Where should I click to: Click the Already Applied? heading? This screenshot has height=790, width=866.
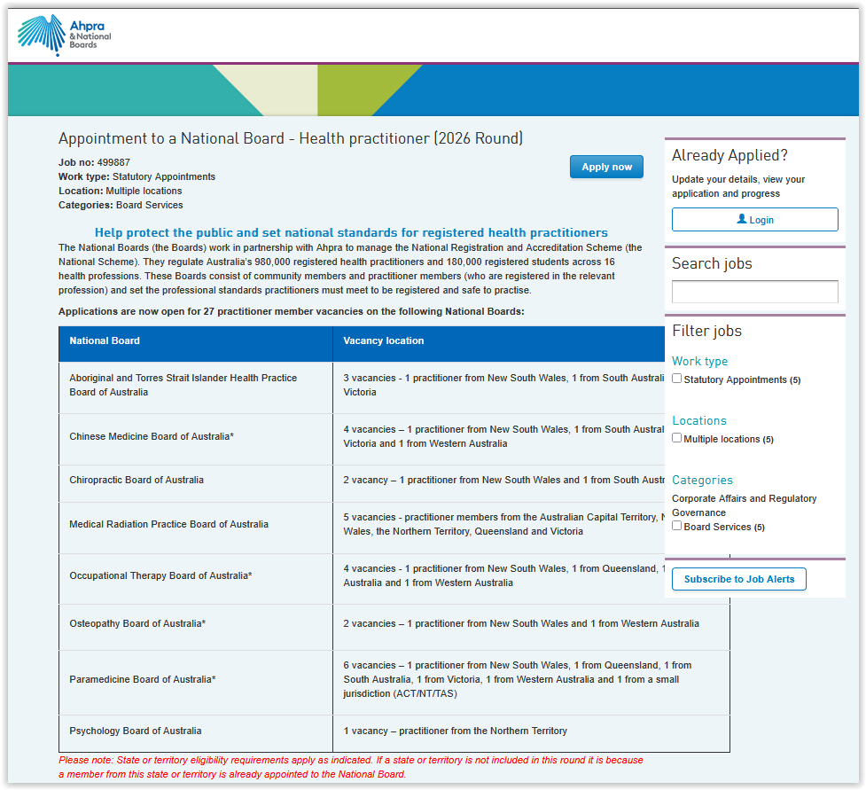point(729,155)
